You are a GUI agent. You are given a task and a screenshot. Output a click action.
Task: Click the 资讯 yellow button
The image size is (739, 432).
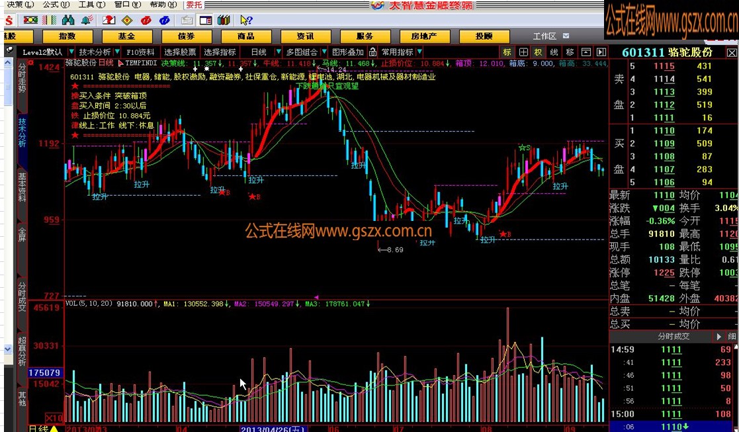[306, 36]
